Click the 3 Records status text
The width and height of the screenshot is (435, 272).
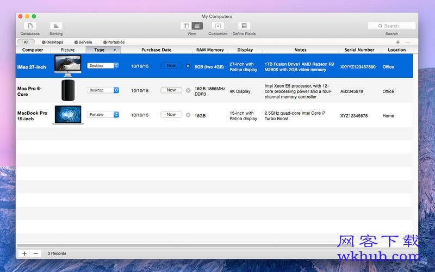pyautogui.click(x=57, y=254)
